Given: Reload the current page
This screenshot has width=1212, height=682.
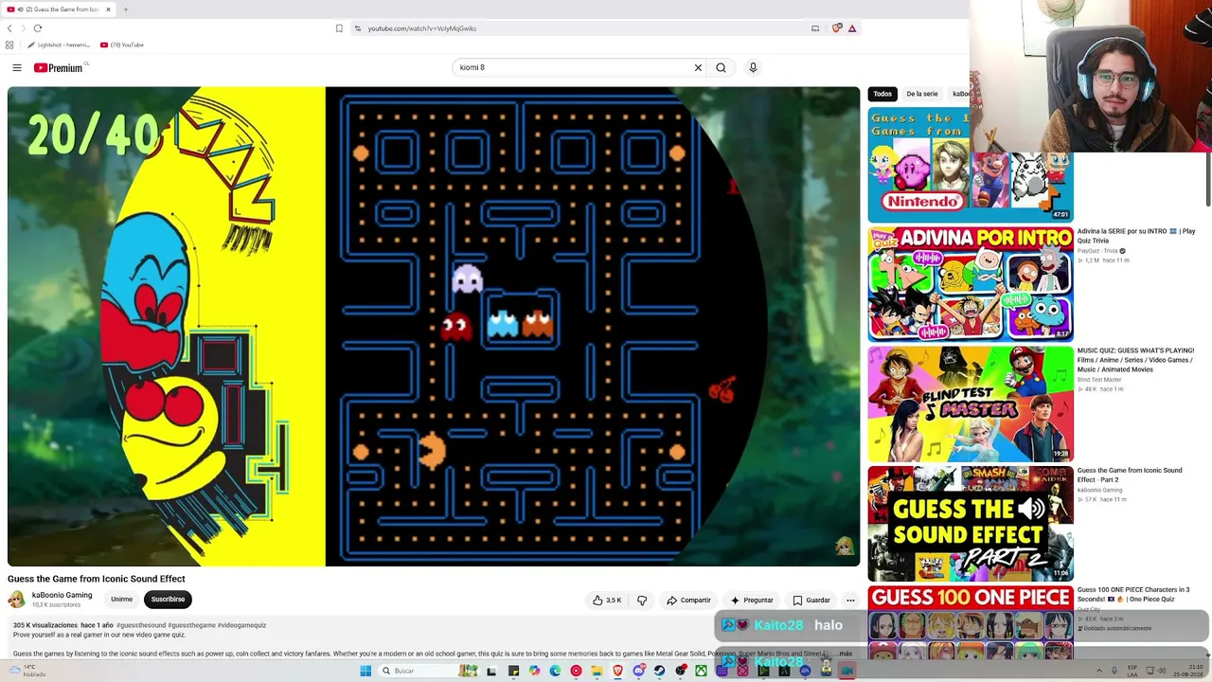Looking at the screenshot, I should click(x=38, y=28).
